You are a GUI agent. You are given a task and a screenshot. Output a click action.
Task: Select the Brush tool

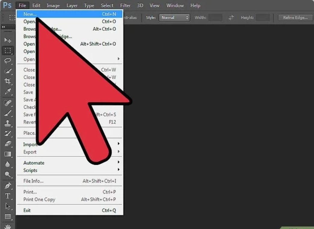pyautogui.click(x=8, y=113)
